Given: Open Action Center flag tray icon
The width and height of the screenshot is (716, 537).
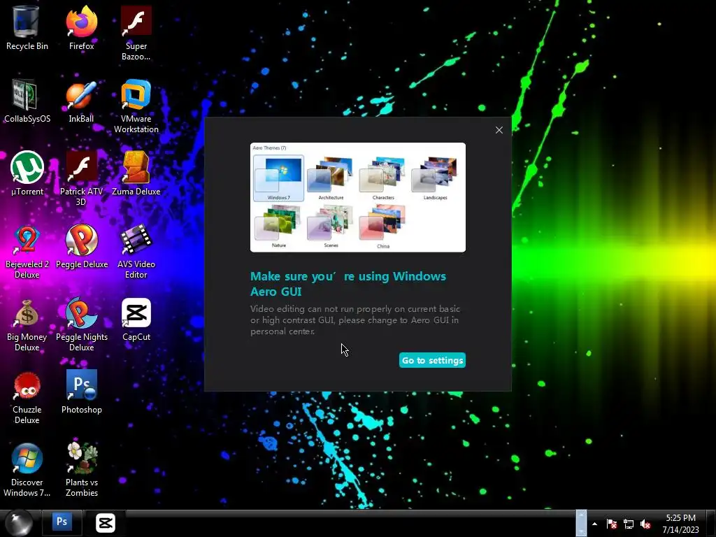Looking at the screenshot, I should point(611,524).
